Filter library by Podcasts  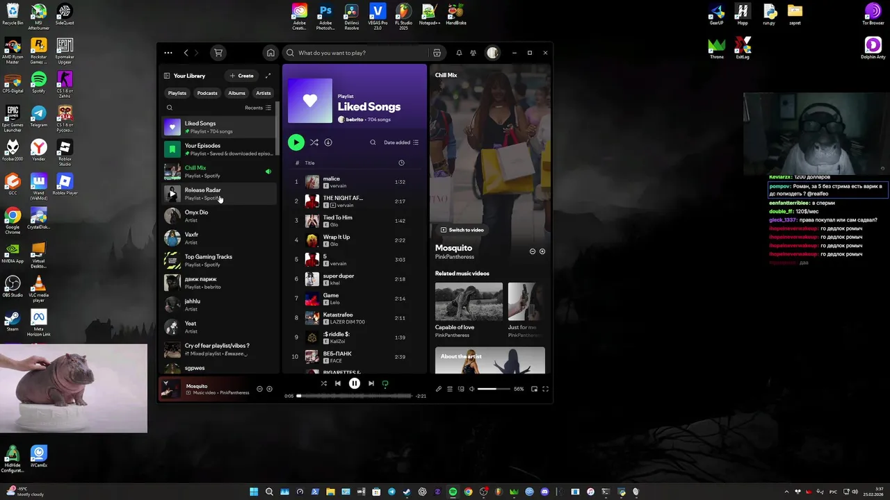[x=207, y=93]
